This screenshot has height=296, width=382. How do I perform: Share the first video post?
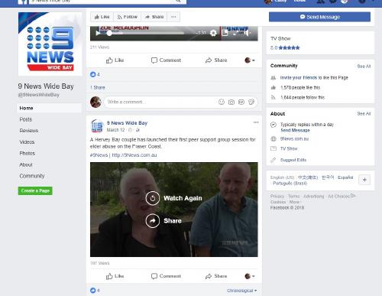(216, 60)
